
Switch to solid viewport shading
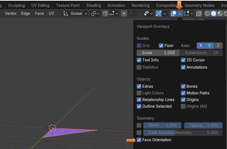[213, 13]
